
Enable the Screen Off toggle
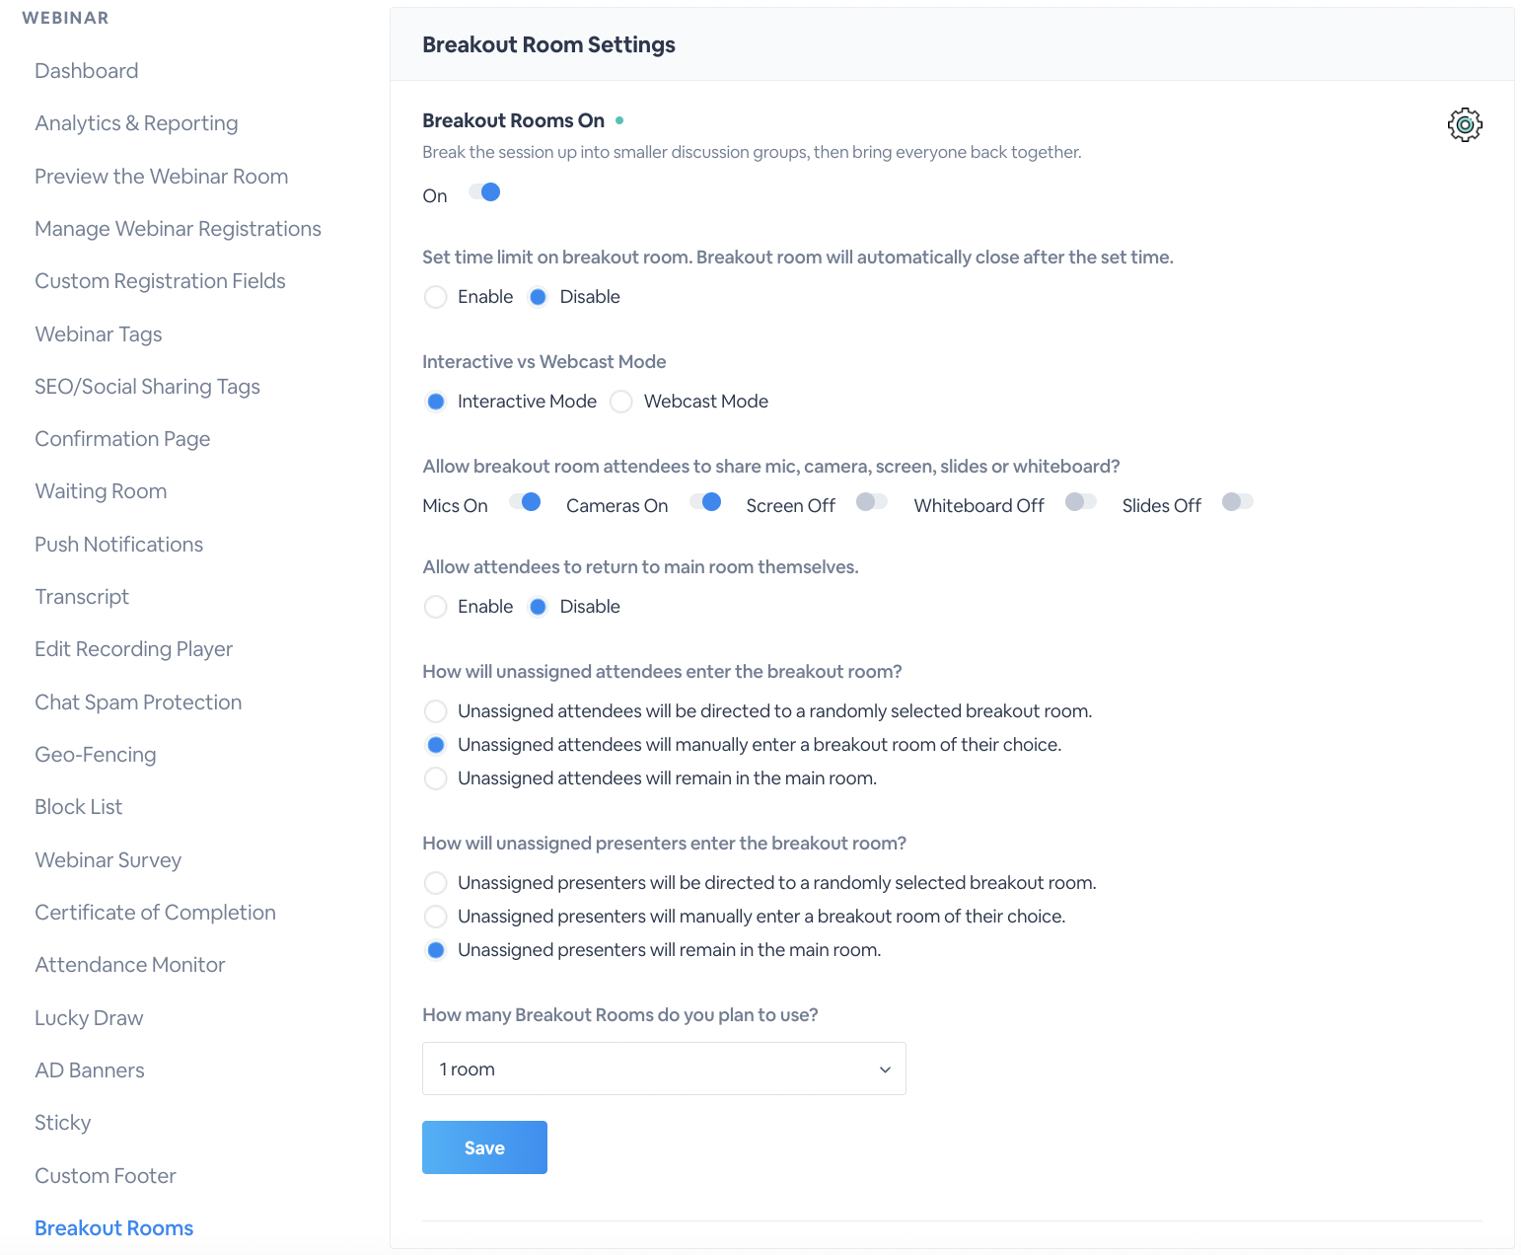coord(872,502)
